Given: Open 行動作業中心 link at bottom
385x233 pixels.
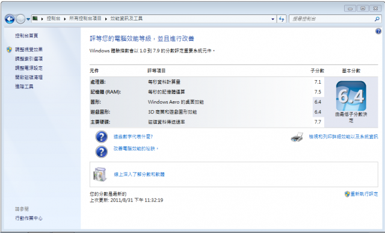Looking at the screenshot, I should (x=29, y=218).
